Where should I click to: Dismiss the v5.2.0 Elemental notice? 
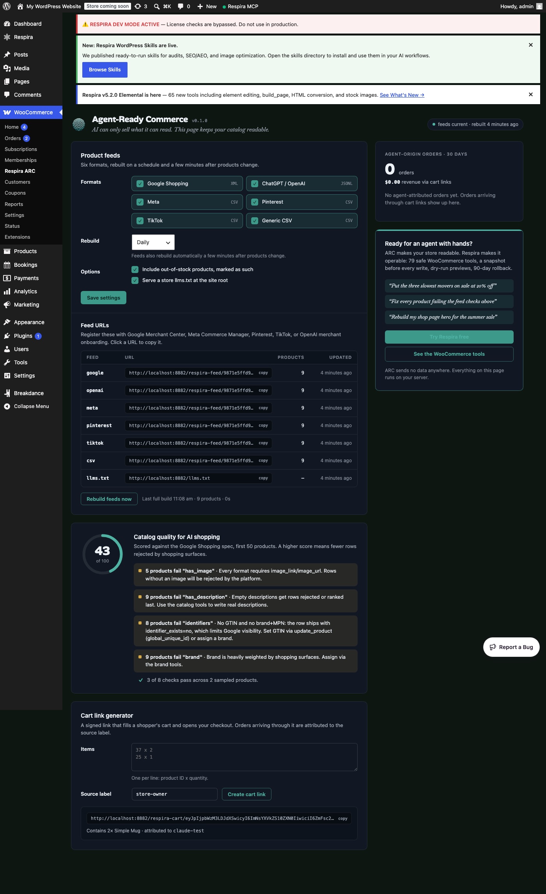tap(531, 94)
